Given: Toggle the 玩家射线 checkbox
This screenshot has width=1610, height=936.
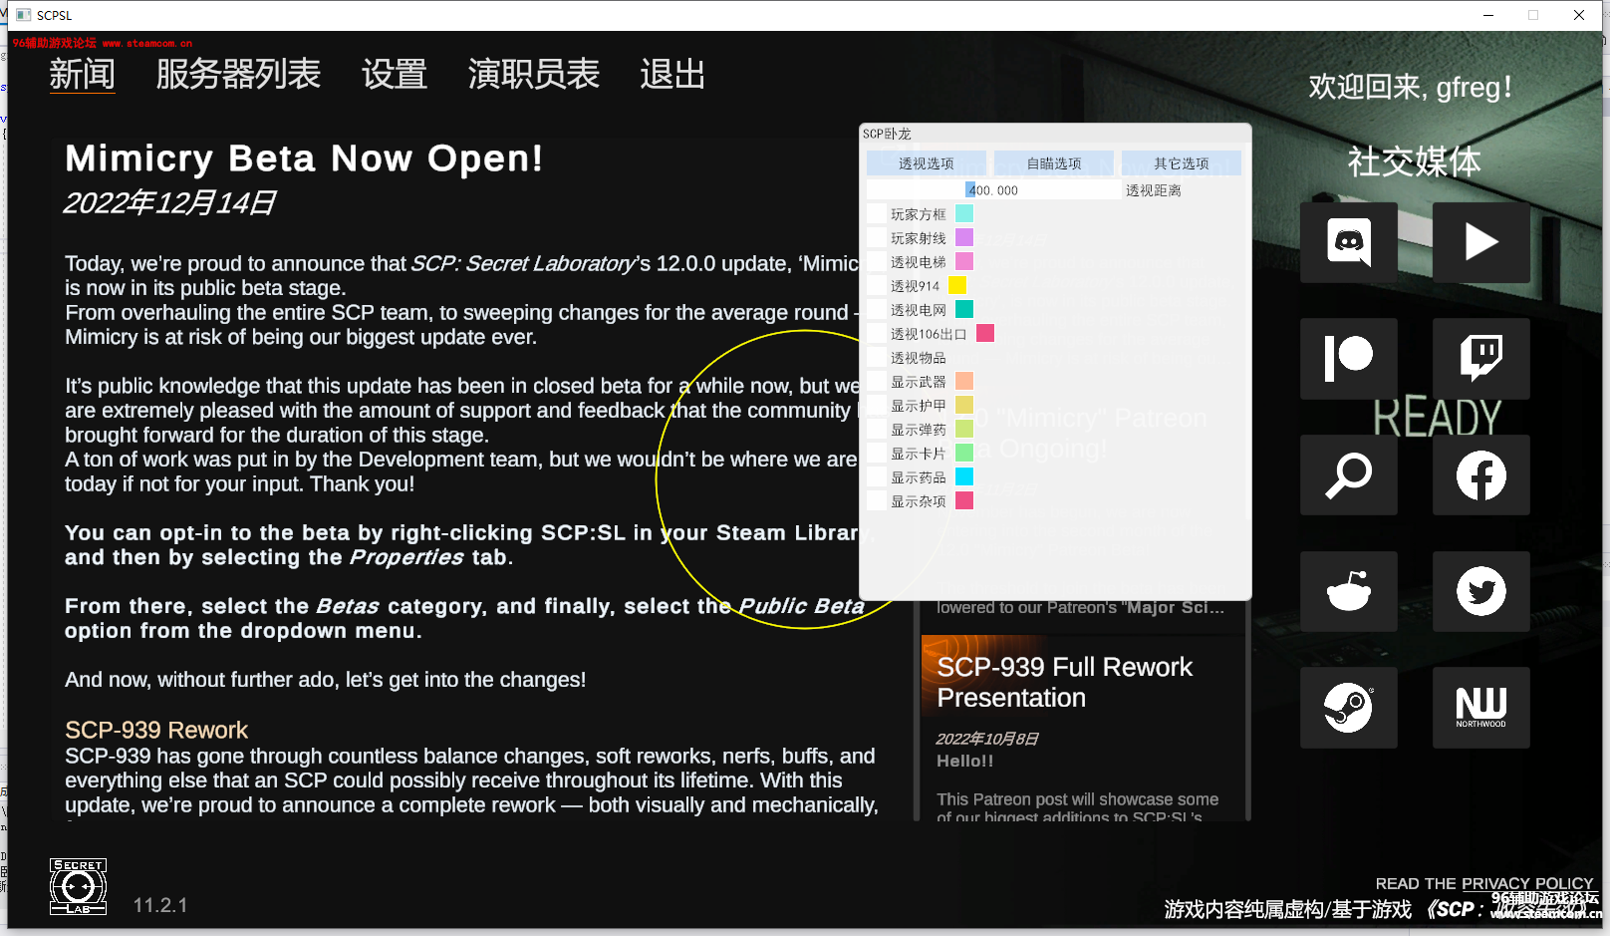Looking at the screenshot, I should tap(877, 238).
